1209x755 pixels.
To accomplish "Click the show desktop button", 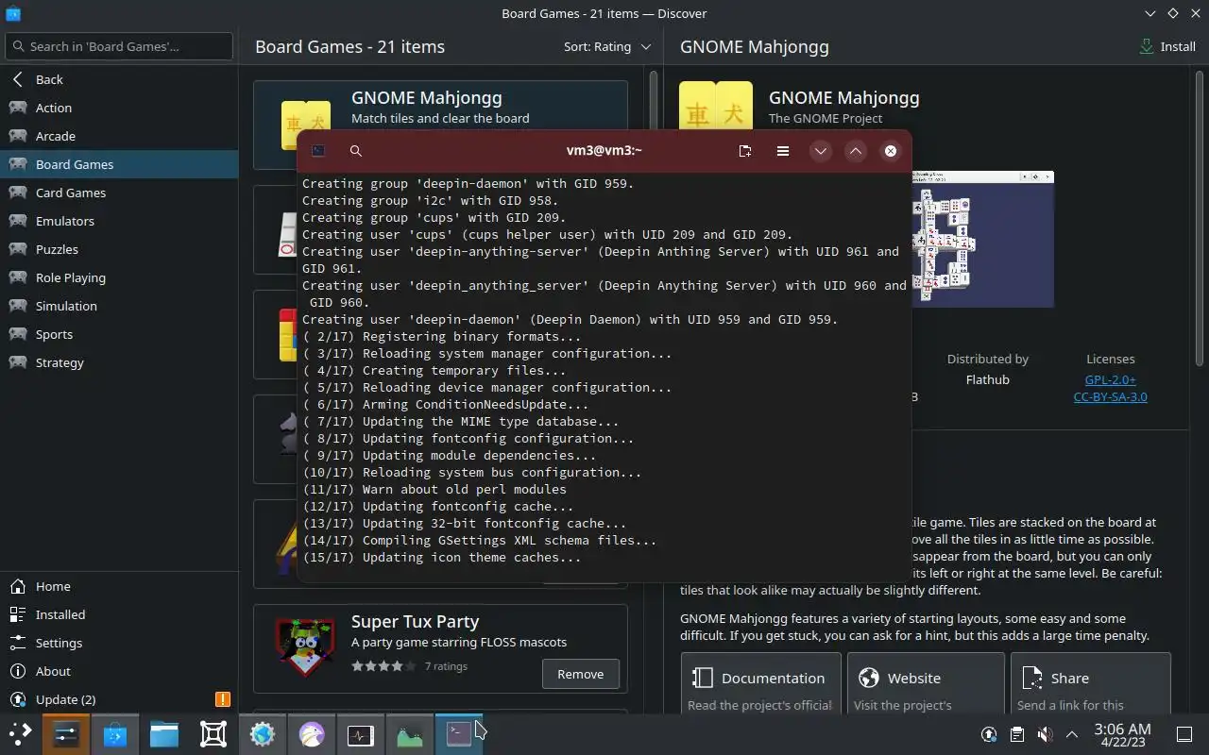I will (x=1184, y=734).
